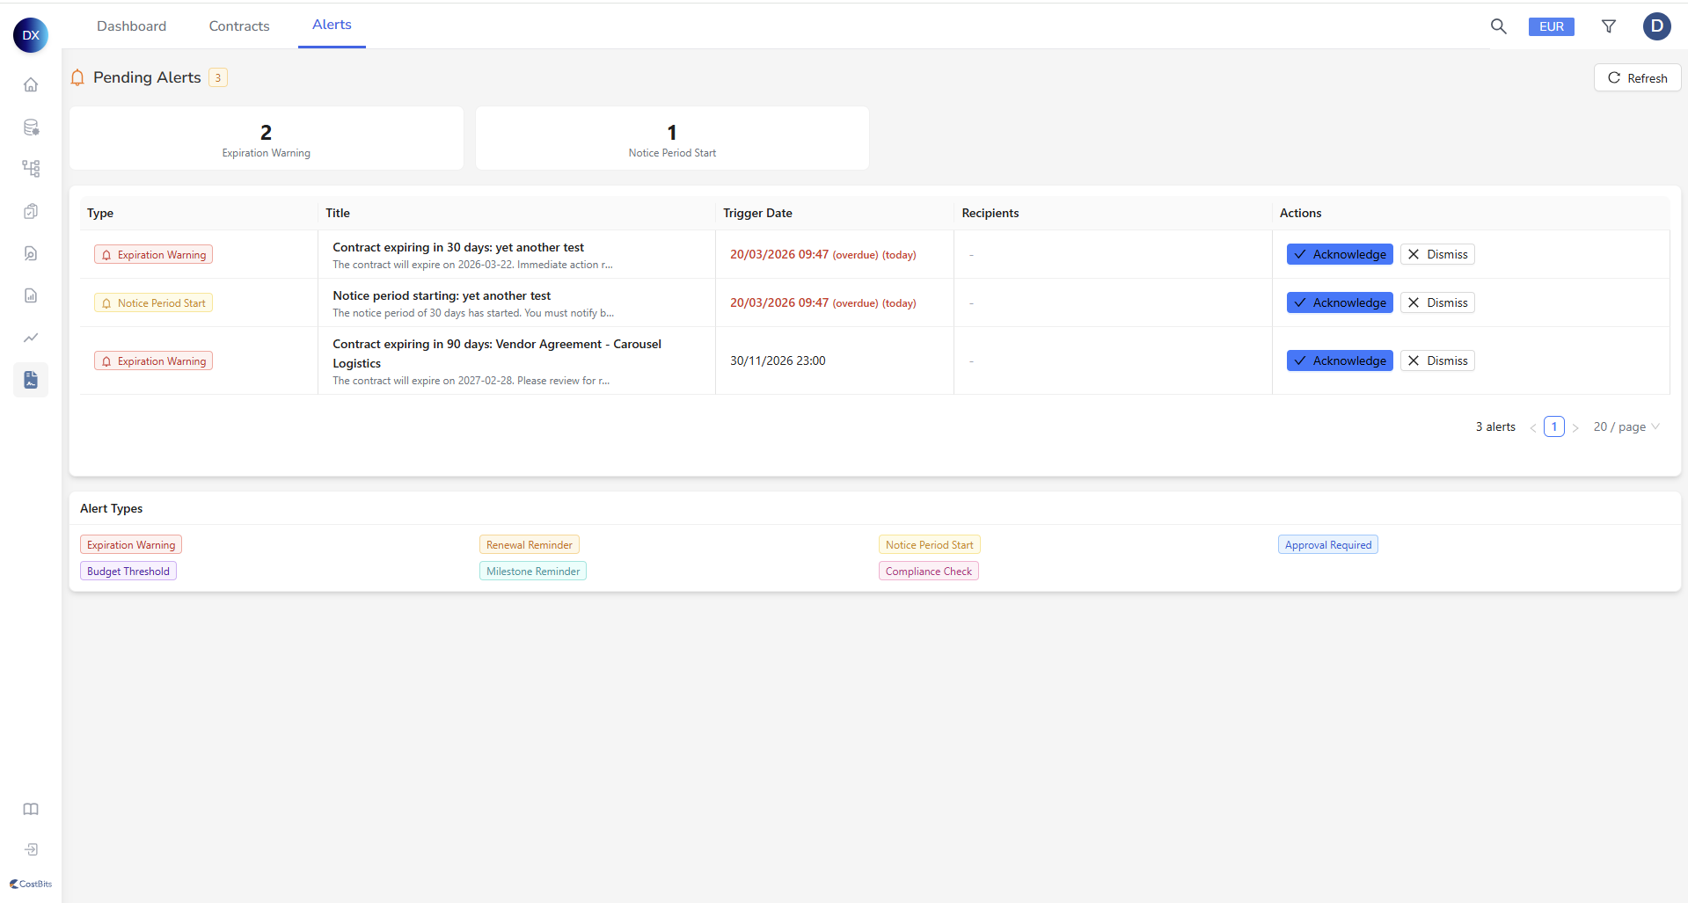Open the hierarchy/org chart sidebar icon

point(31,169)
